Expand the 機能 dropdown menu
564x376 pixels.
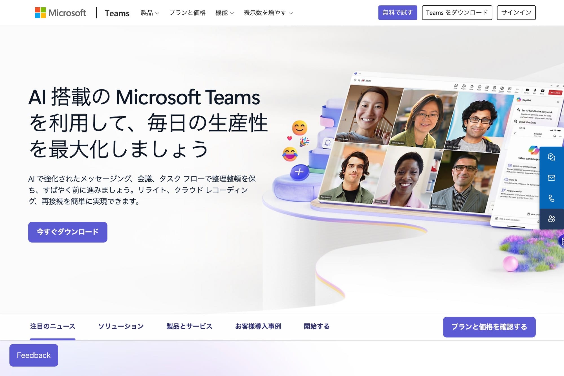(x=225, y=13)
